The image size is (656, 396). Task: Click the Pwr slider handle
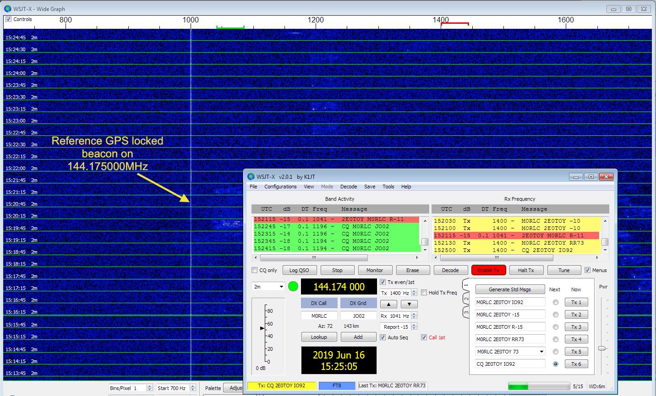pyautogui.click(x=602, y=348)
